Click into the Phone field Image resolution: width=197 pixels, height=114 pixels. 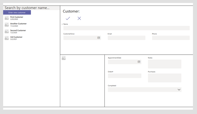171,38
